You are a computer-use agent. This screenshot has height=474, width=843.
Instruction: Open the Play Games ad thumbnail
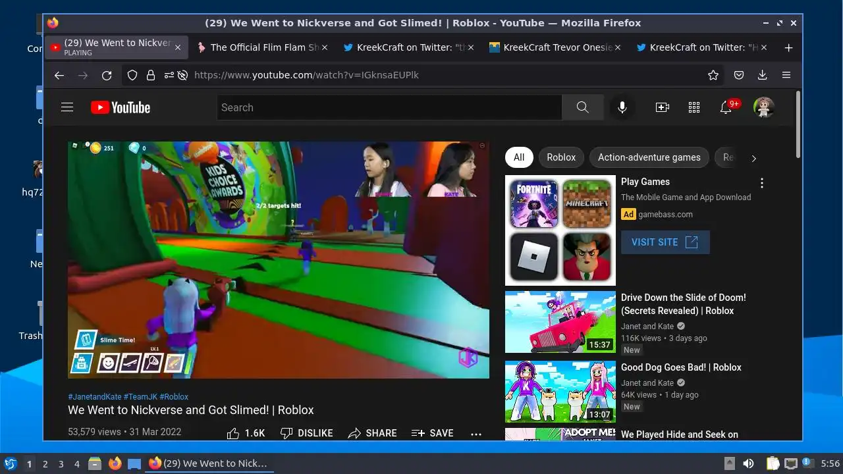pos(560,230)
